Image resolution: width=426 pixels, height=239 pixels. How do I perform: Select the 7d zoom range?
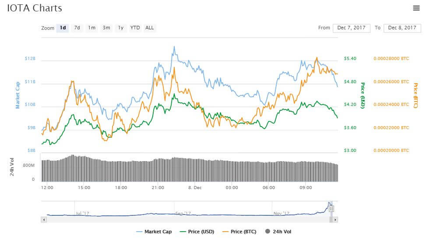pos(77,28)
